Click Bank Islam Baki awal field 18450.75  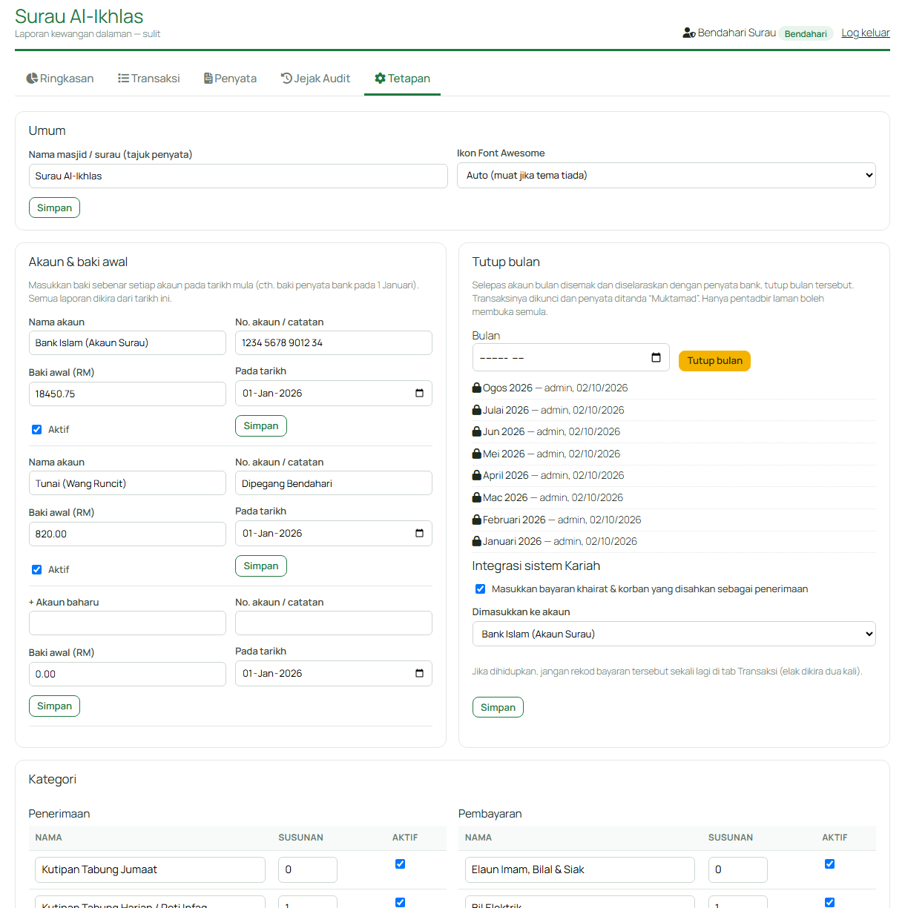(128, 394)
